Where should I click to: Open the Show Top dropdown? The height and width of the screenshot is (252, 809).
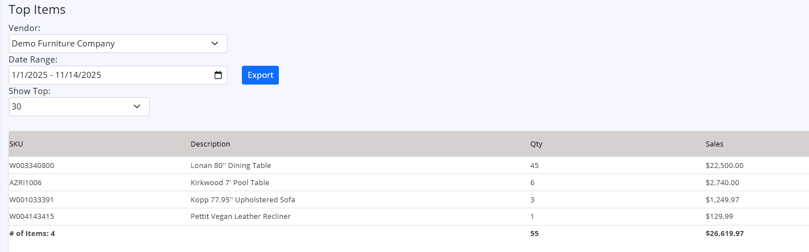pos(79,107)
